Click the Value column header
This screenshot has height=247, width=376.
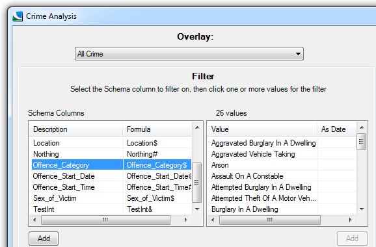[x=262, y=129]
